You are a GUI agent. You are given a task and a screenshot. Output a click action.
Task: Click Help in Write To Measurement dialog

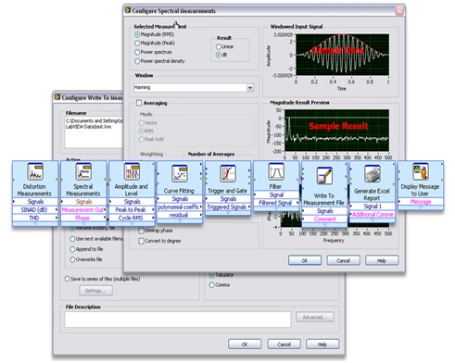pos(322,344)
